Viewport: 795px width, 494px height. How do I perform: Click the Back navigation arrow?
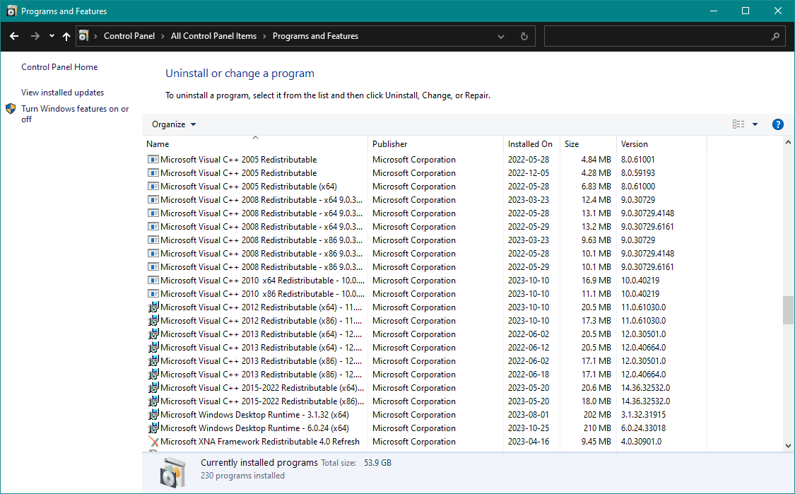[x=14, y=36]
